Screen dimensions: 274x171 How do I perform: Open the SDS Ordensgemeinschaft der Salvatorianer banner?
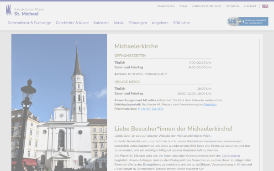pos(247,21)
